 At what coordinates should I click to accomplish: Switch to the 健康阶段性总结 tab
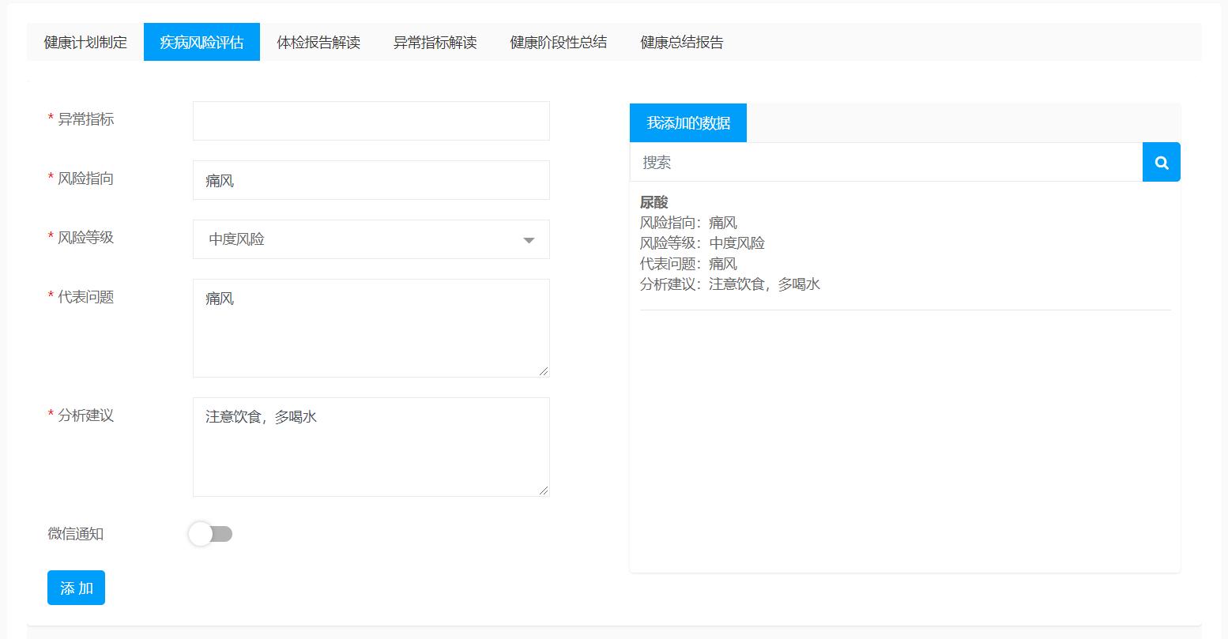pyautogui.click(x=558, y=42)
